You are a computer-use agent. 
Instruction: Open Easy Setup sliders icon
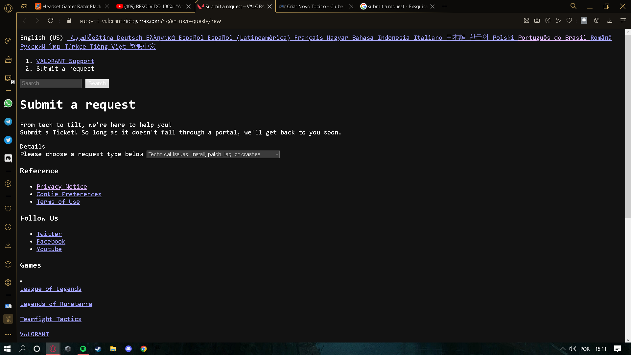623,21
